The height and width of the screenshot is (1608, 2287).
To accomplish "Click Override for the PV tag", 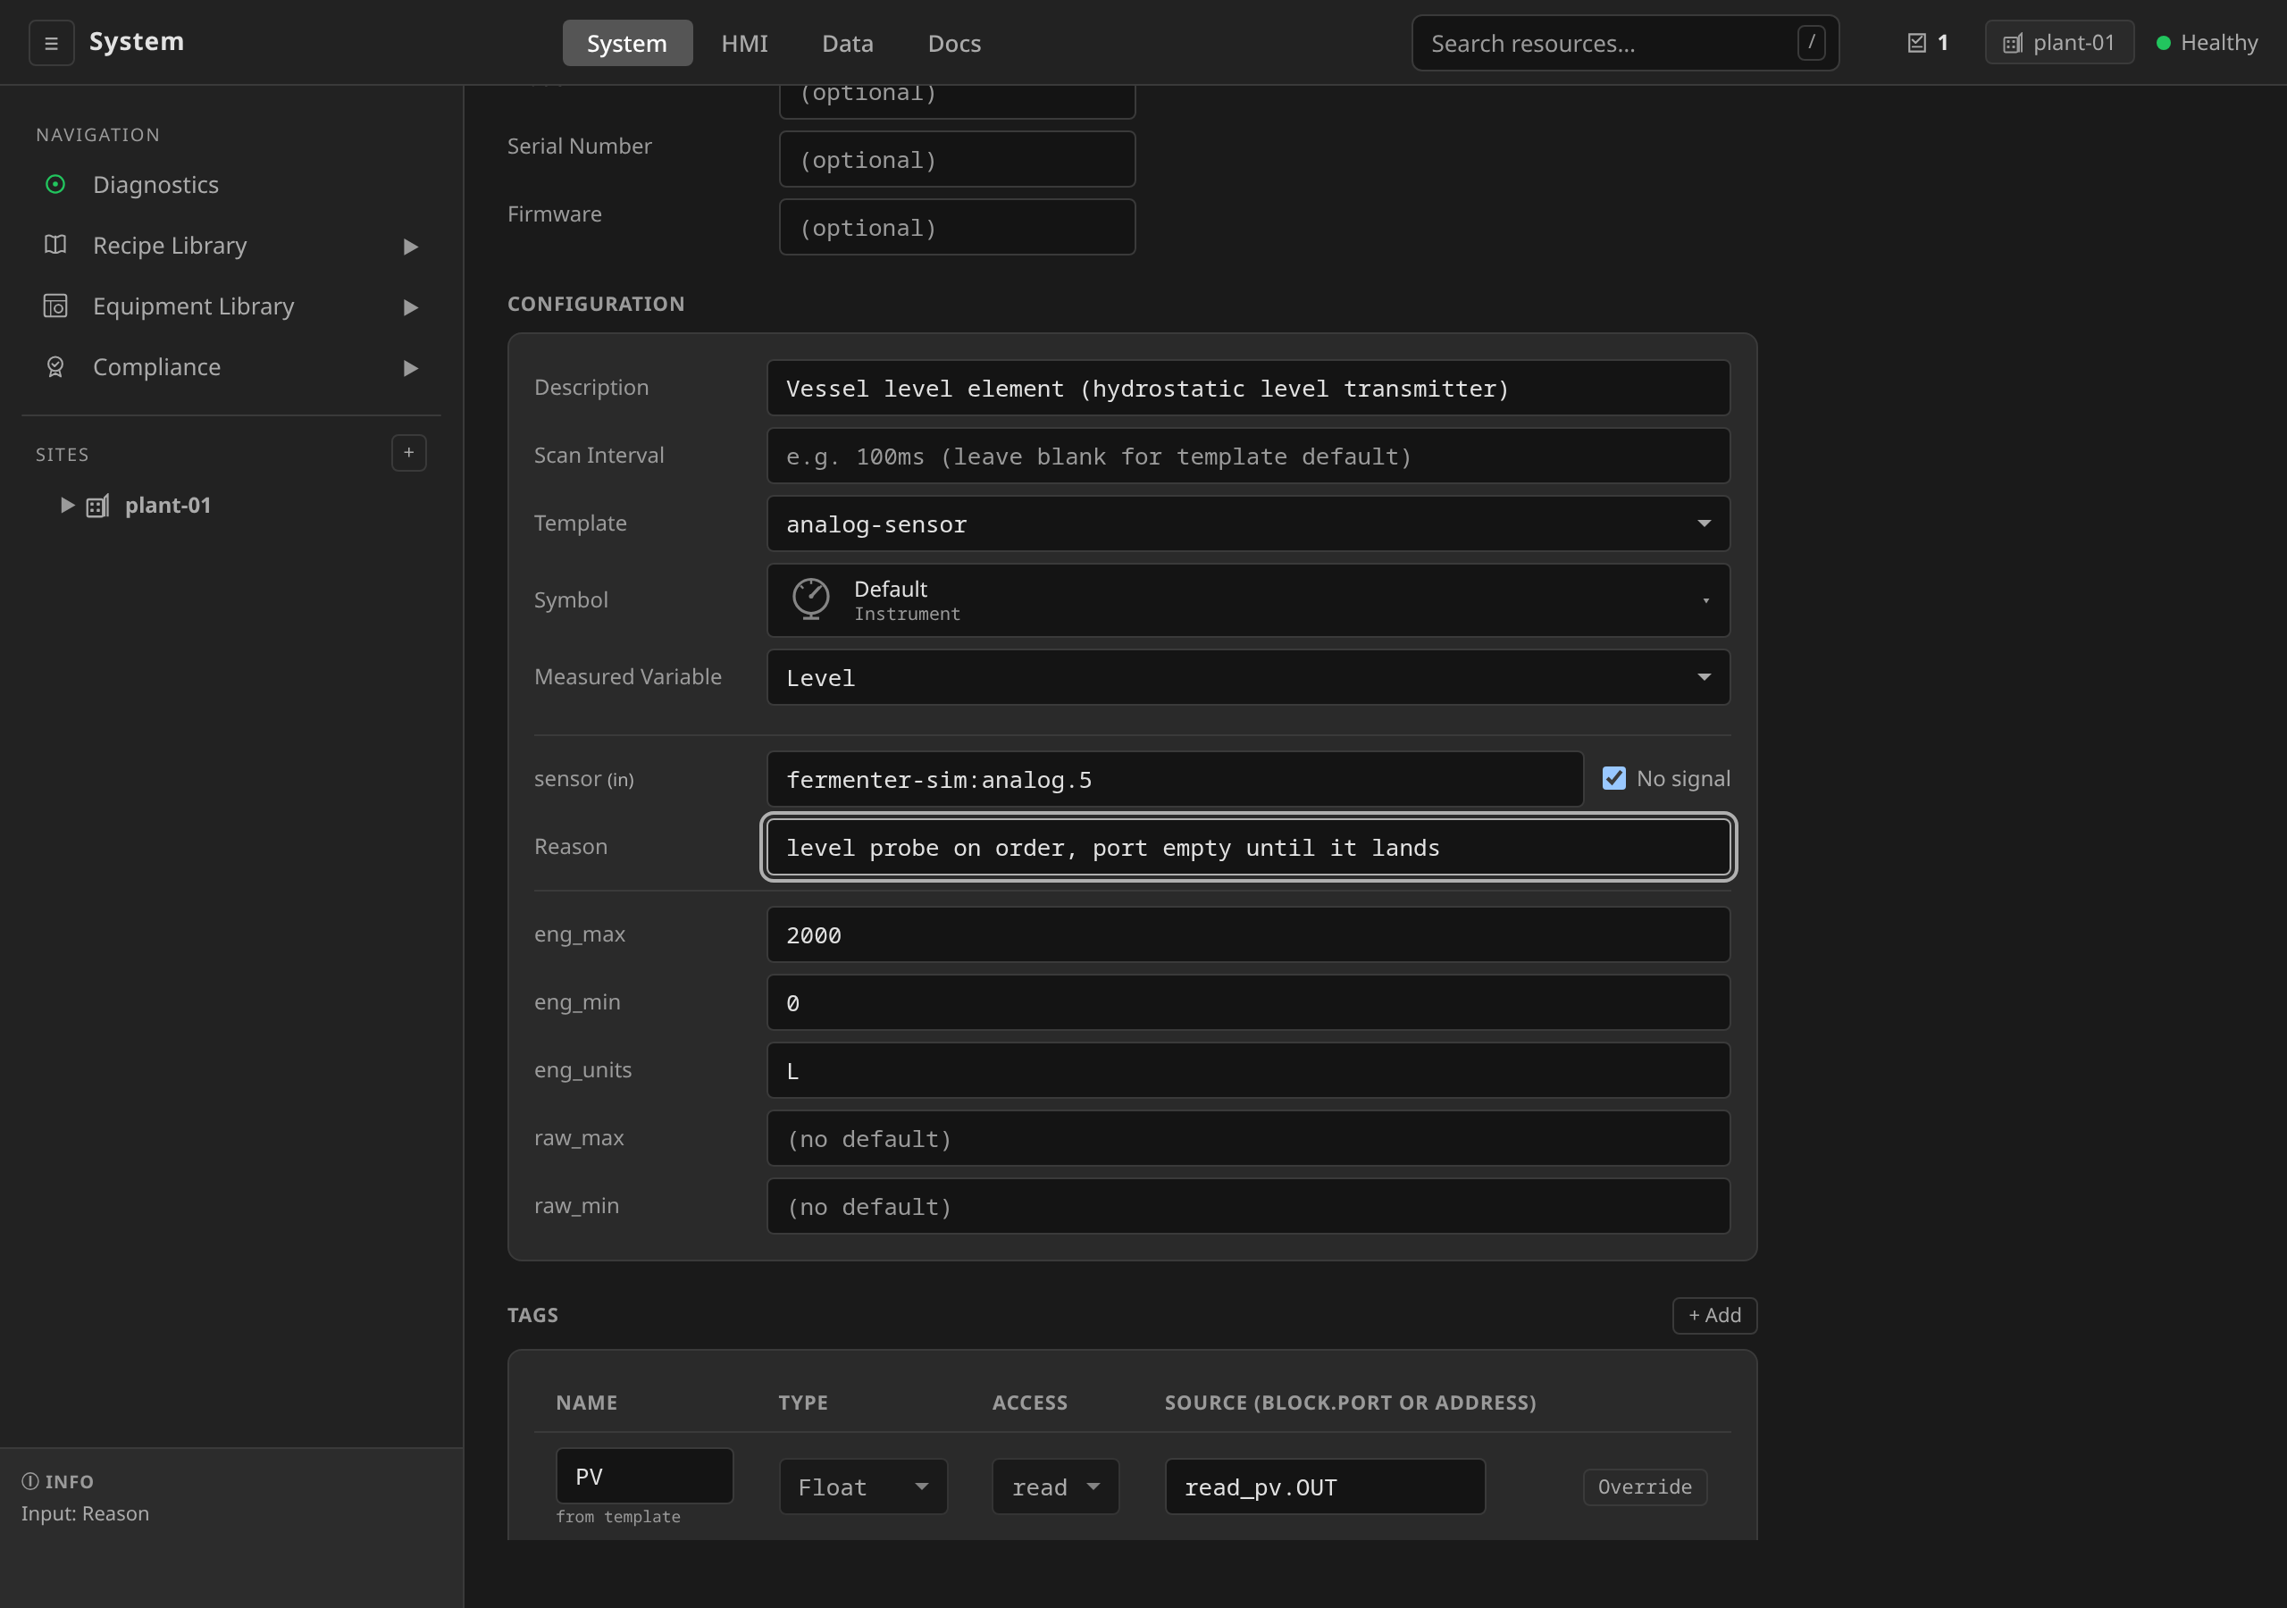I will pos(1645,1487).
